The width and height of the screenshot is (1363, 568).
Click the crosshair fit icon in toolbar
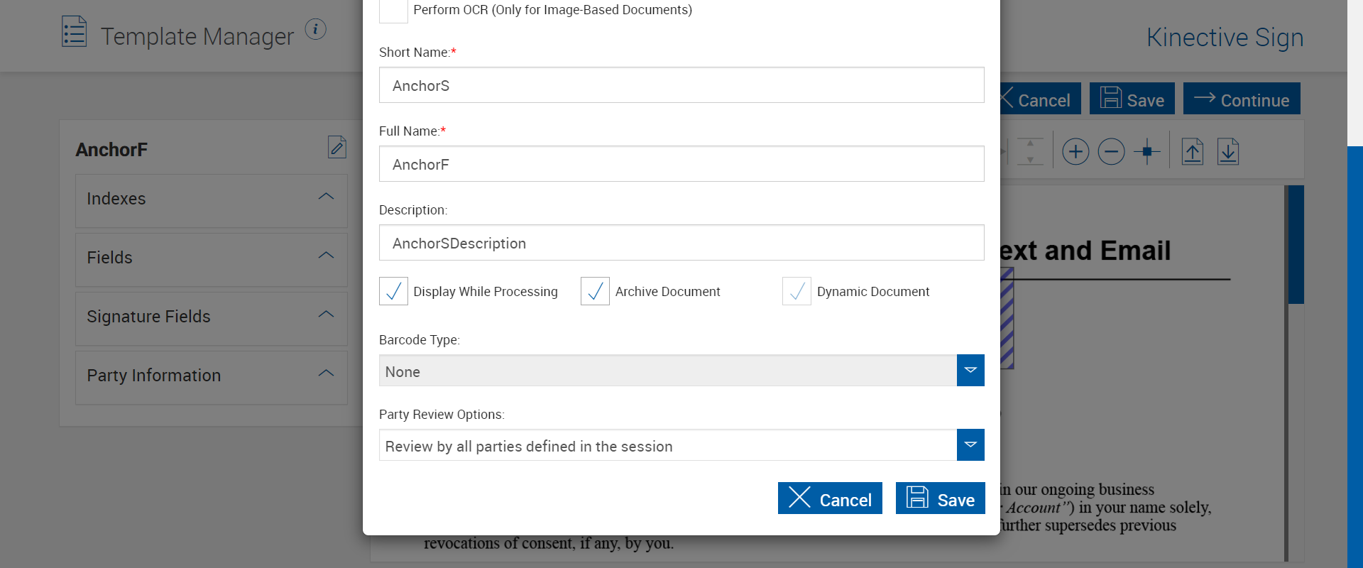[1146, 151]
